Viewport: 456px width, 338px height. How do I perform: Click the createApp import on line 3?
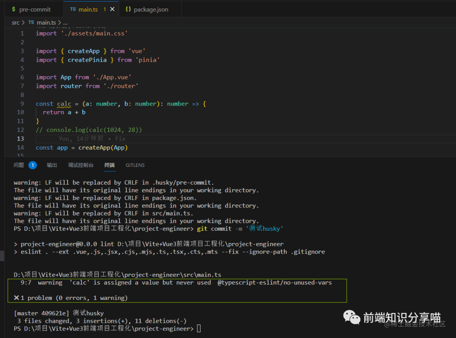[84, 51]
